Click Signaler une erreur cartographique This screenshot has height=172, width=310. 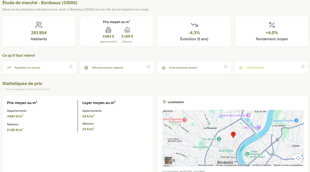[288, 165]
